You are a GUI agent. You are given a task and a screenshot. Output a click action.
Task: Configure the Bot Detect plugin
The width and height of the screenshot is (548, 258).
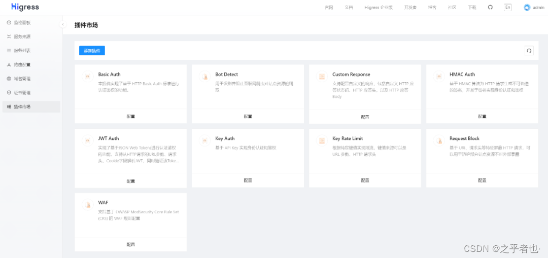tap(248, 116)
